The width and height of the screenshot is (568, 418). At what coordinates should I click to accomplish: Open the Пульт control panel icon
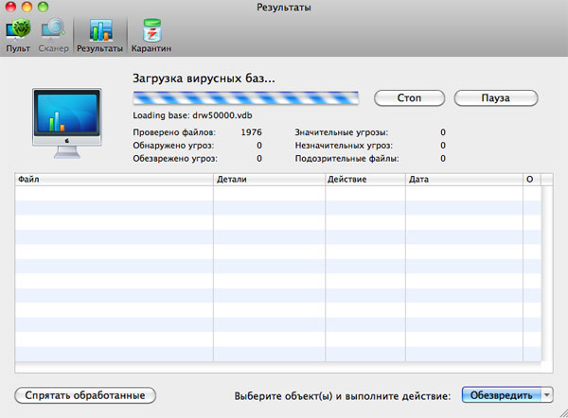[x=18, y=35]
